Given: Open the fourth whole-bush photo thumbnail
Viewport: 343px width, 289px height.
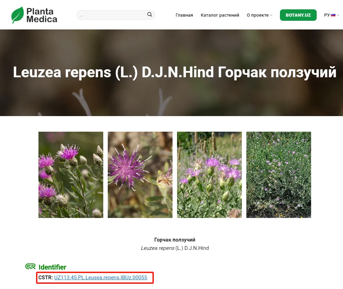Looking at the screenshot, I should pos(279,175).
